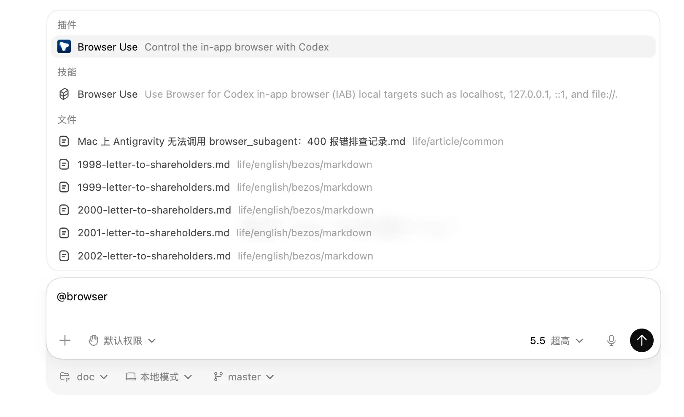The height and width of the screenshot is (417, 684).
Task: Open the master branch dropdown
Action: (x=244, y=377)
